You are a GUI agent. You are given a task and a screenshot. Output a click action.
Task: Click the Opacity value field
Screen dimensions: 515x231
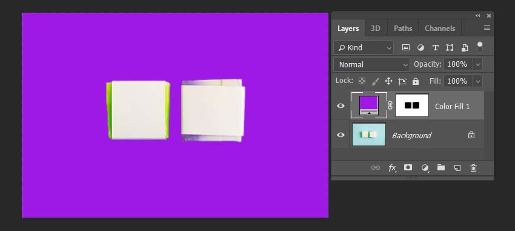pos(458,64)
